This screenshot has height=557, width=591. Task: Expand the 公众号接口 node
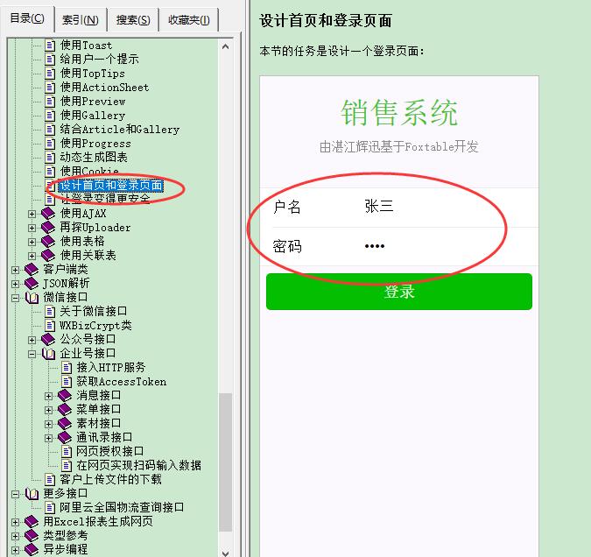[32, 340]
